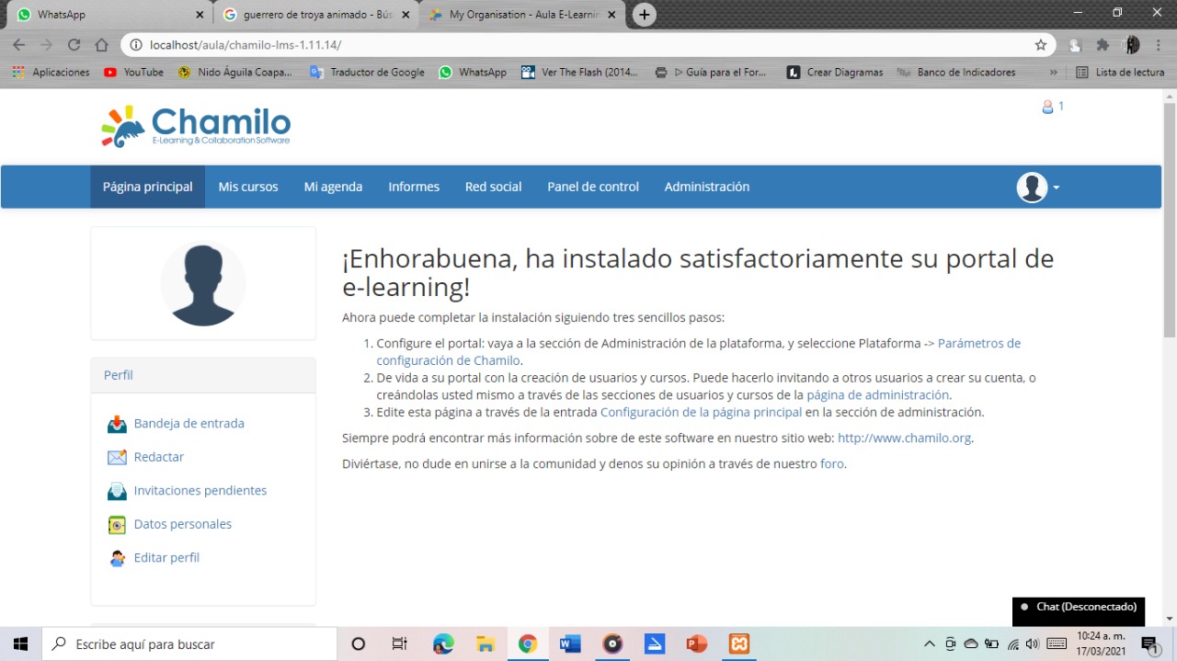Open PowerPoint from the taskbar
Viewport: 1177px width, 661px height.
696,644
